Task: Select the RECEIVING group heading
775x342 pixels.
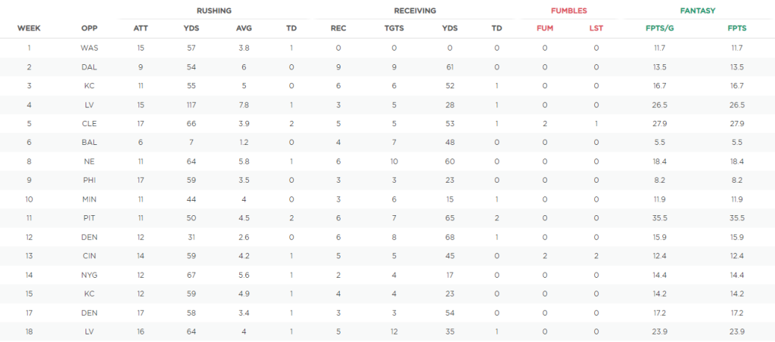Action: (415, 11)
